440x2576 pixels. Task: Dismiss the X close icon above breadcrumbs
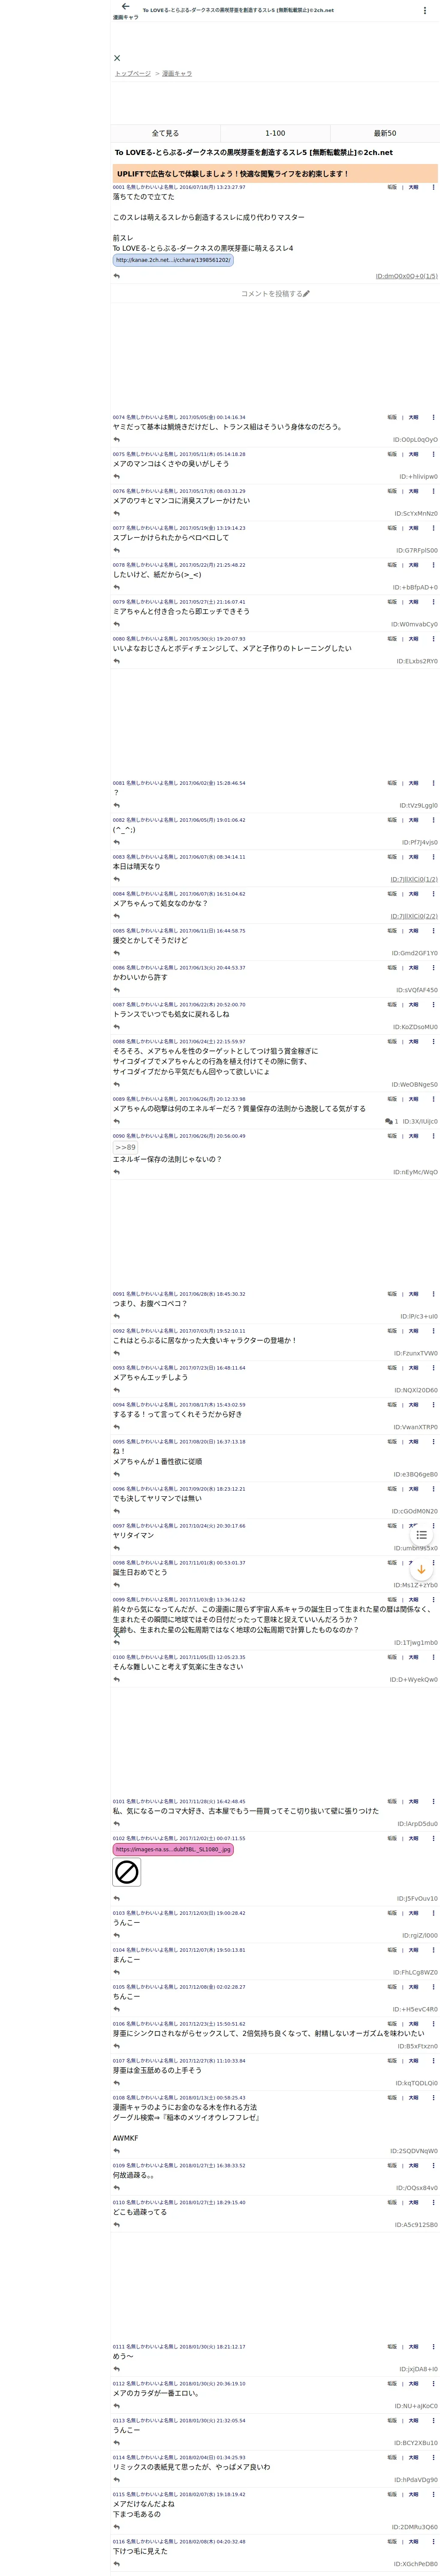click(117, 58)
